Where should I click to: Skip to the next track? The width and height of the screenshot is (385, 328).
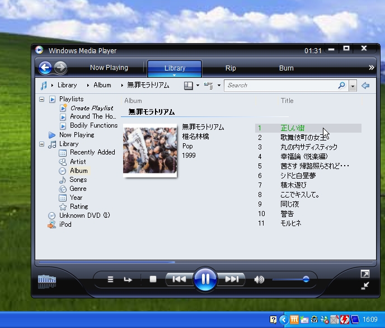[232, 279]
